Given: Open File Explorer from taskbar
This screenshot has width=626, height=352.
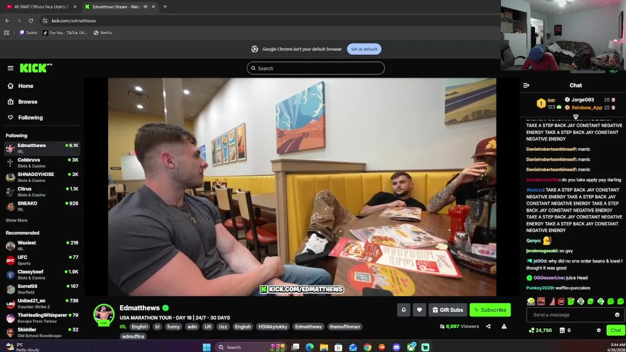Looking at the screenshot, I should [324, 347].
